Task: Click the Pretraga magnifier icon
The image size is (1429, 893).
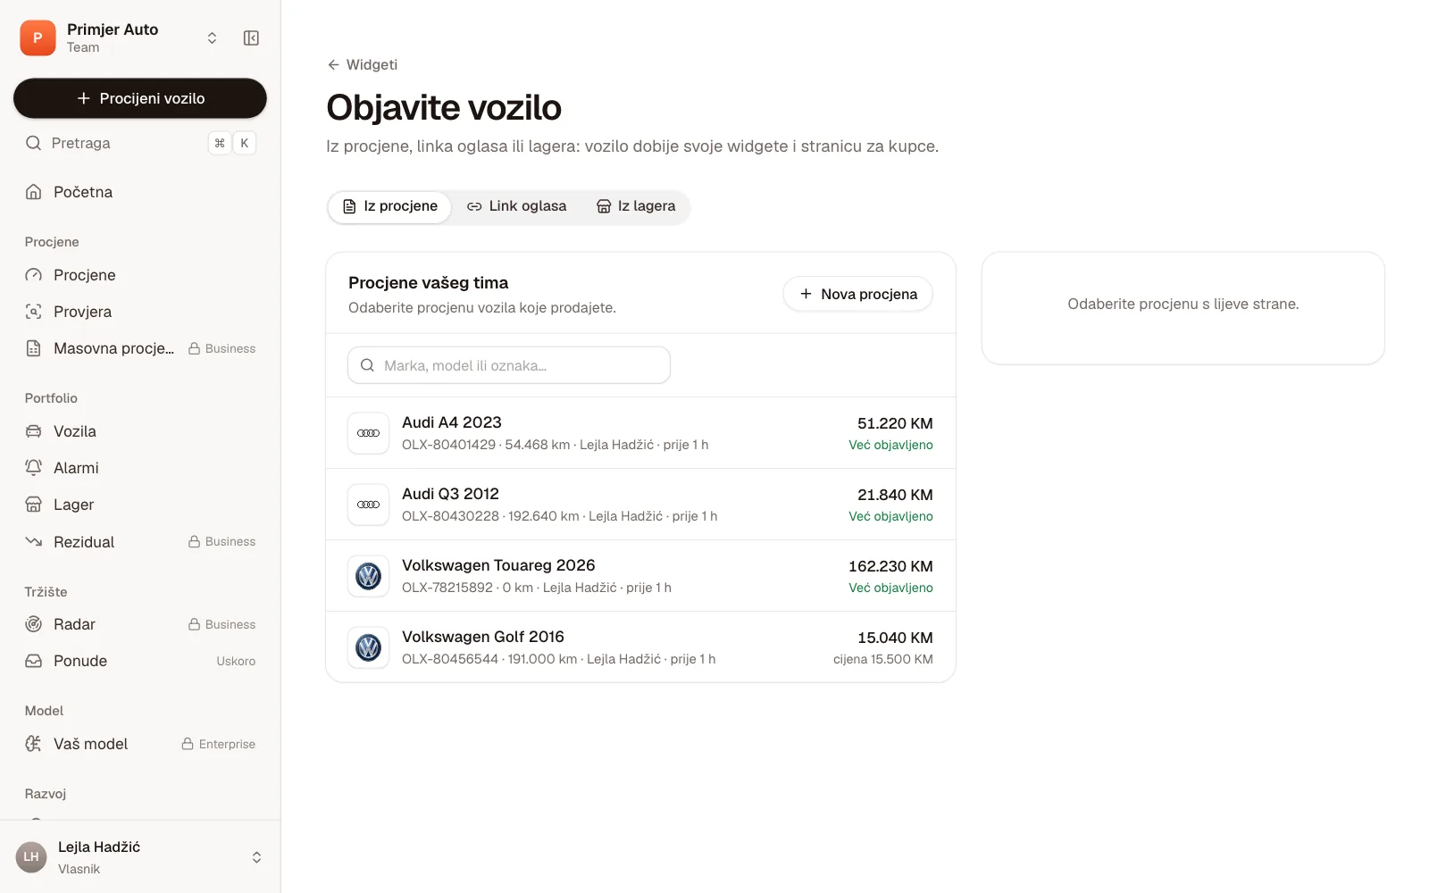Action: [34, 143]
